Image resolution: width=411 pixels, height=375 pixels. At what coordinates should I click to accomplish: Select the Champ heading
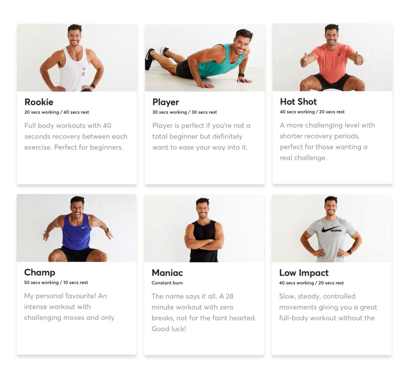click(40, 272)
